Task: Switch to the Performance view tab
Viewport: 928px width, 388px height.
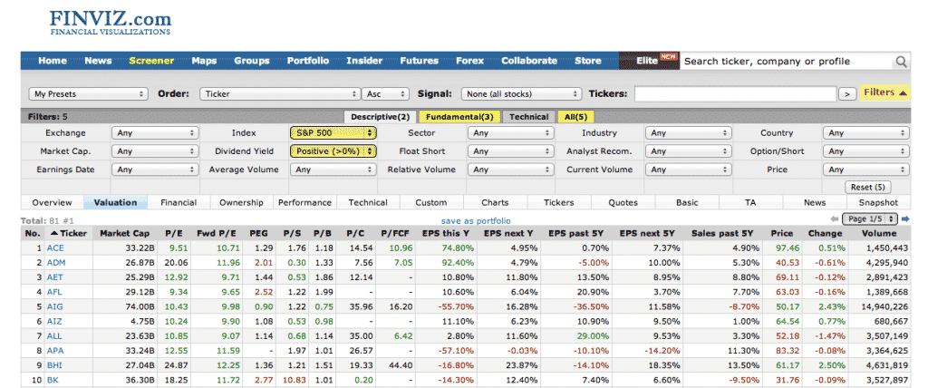Action: click(x=304, y=202)
